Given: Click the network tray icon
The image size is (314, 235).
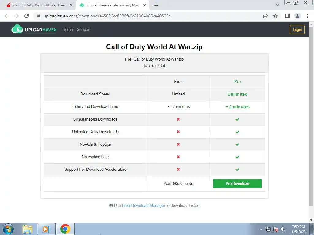Looking at the screenshot, I should coord(268,229).
